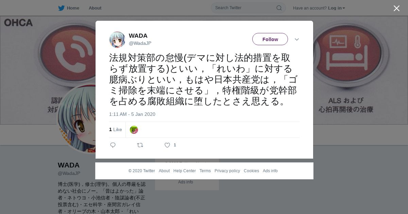View the green avatar of the liker
Screen dimensions: 408x214
click(x=134, y=130)
